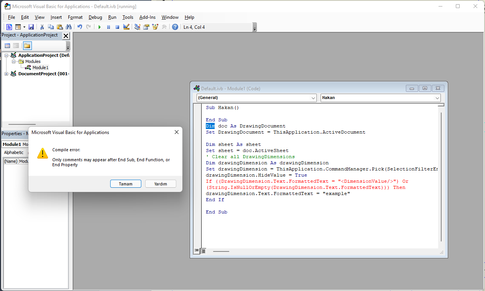
Task: Switch to Full Module View button
Action: coord(203,251)
